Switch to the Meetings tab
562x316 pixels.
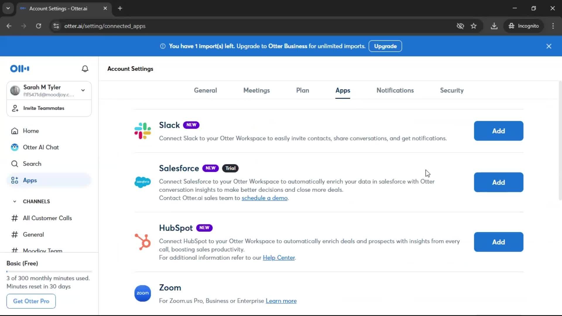click(256, 90)
